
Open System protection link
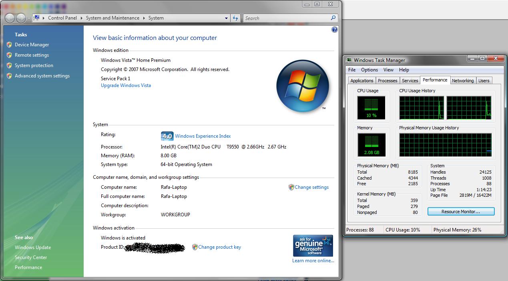[34, 65]
